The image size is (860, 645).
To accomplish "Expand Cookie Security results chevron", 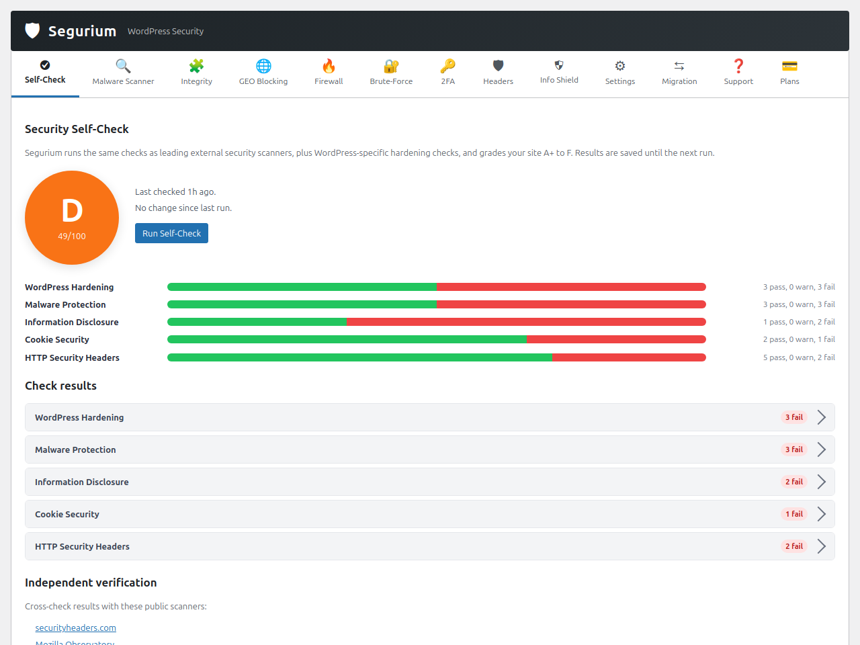I will coord(821,514).
